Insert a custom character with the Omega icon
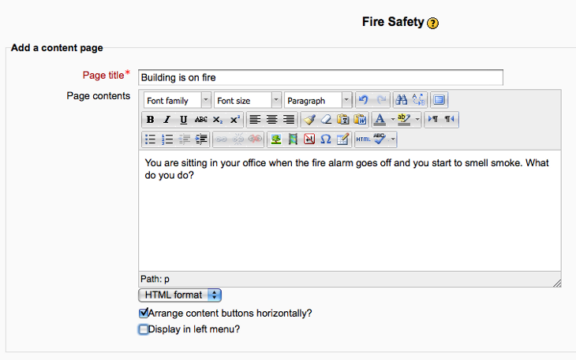The height and width of the screenshot is (360, 576). 326,139
